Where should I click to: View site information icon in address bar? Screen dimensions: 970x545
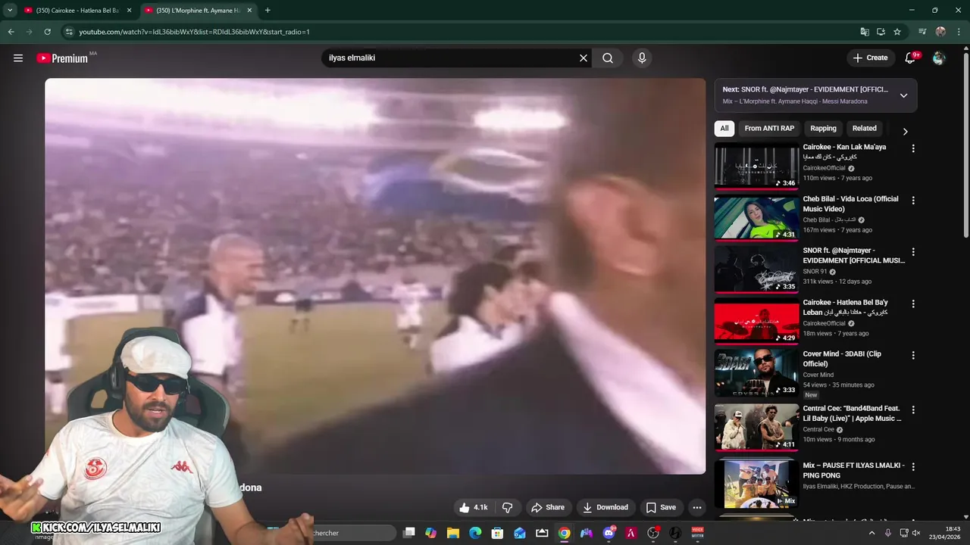tap(69, 32)
